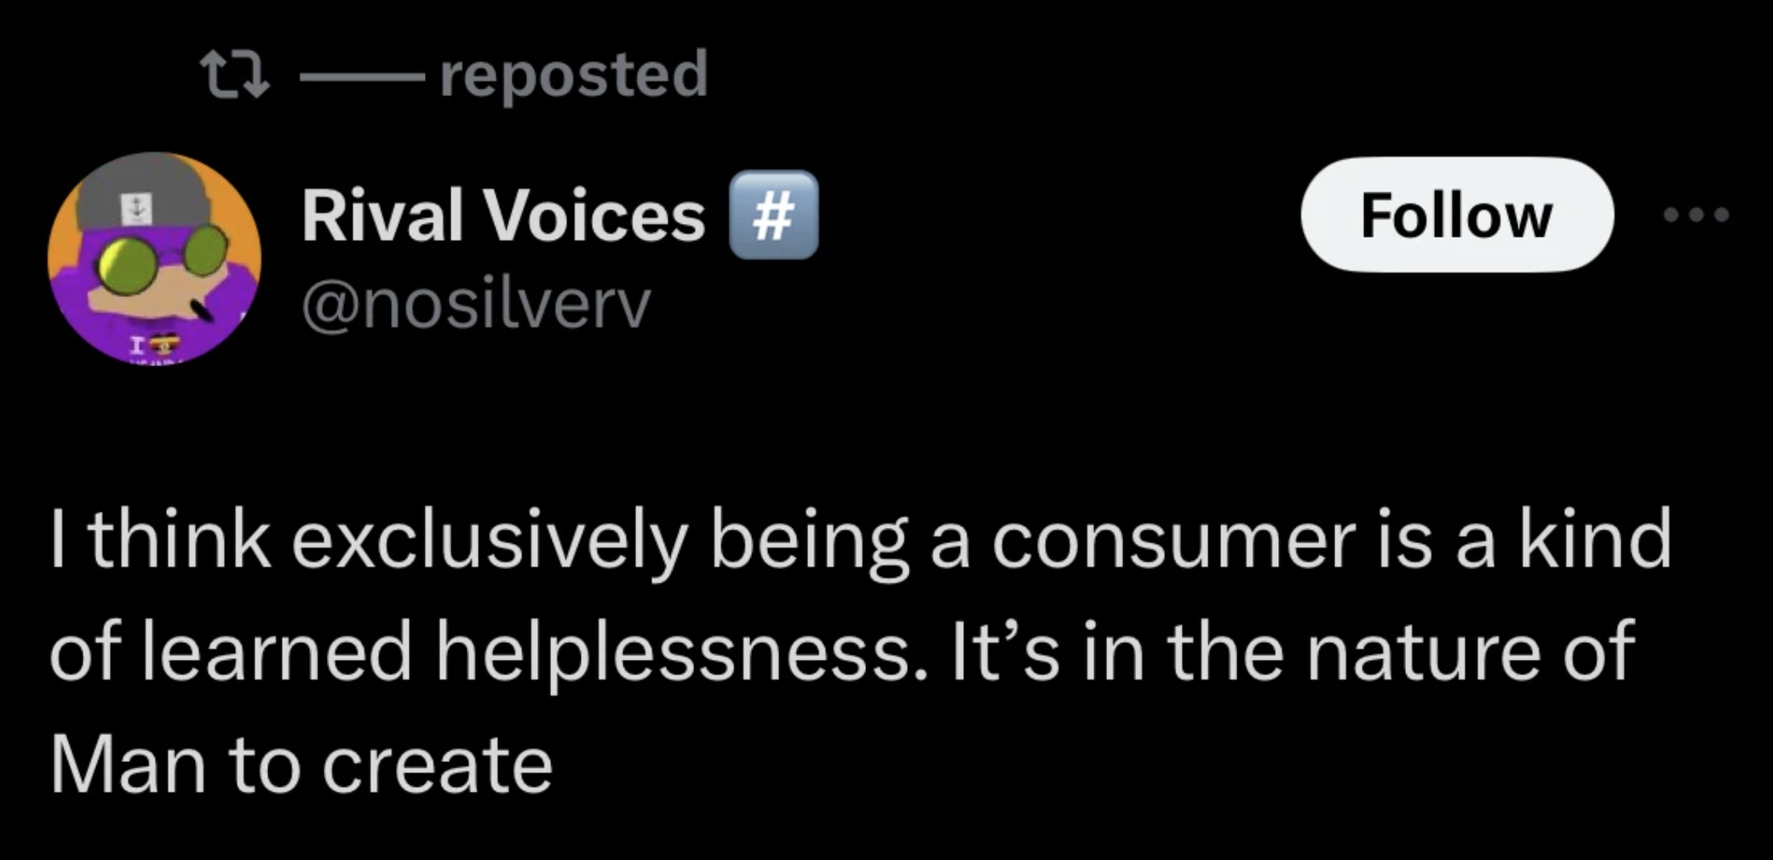Click the tweet's first line starting "I think"
The image size is (1773, 860).
click(860, 540)
